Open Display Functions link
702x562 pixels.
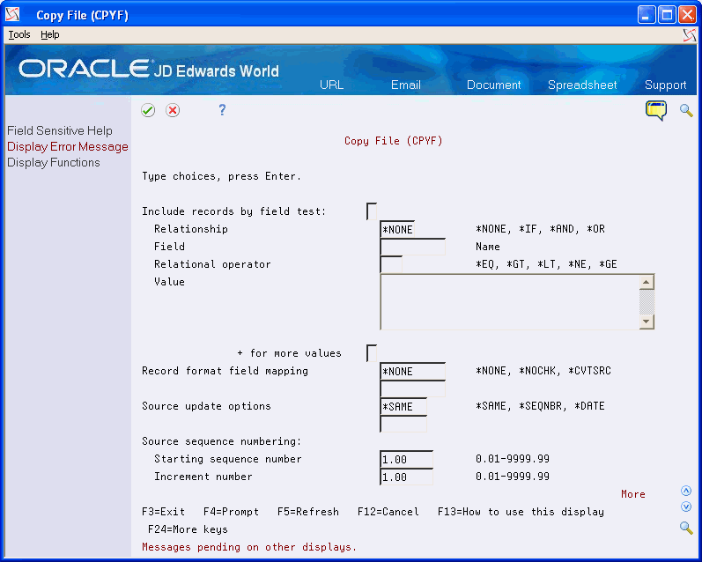(53, 163)
